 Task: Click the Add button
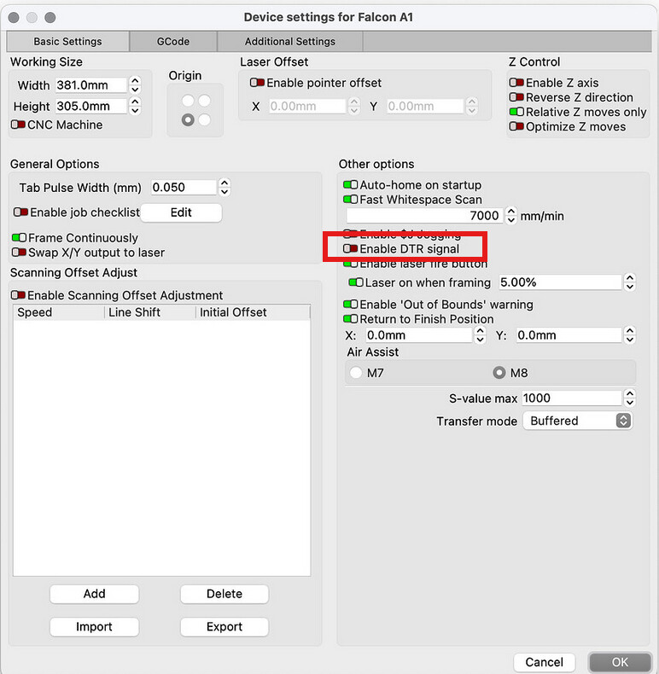point(94,594)
